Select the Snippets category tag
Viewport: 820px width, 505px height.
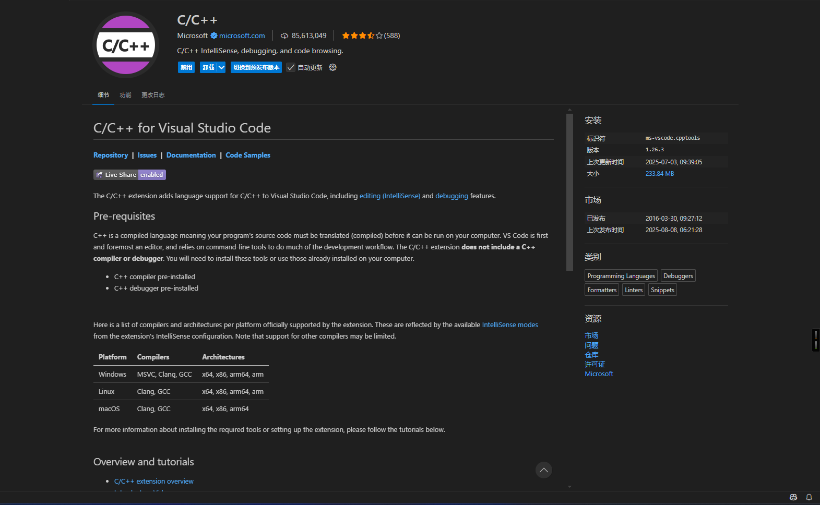pos(662,290)
